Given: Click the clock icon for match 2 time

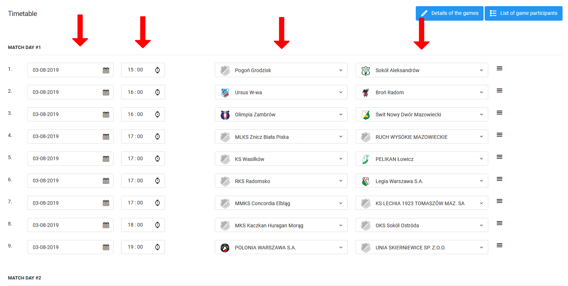Looking at the screenshot, I should (157, 92).
